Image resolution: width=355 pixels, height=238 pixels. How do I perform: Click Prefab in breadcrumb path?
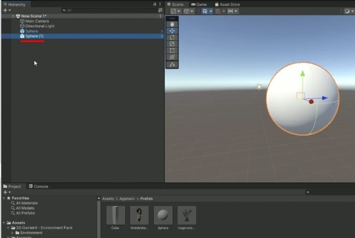click(146, 199)
